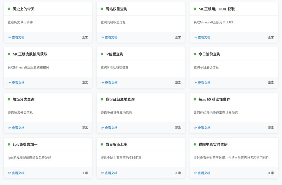The width and height of the screenshot is (282, 185).
Task: Click the Epic免费喜加一 heading
Action: tap(25, 144)
